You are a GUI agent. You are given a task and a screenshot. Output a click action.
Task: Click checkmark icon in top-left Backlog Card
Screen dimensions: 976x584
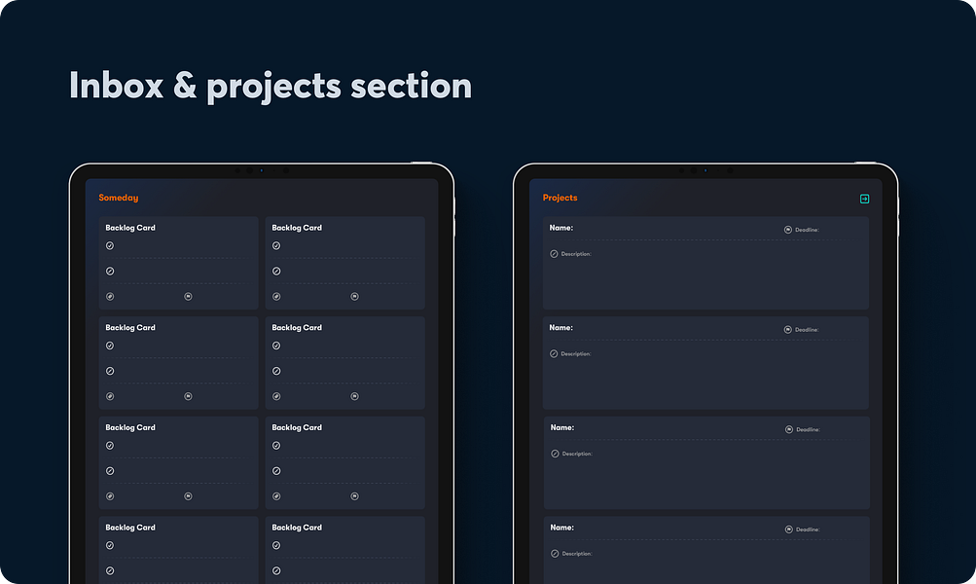point(110,246)
